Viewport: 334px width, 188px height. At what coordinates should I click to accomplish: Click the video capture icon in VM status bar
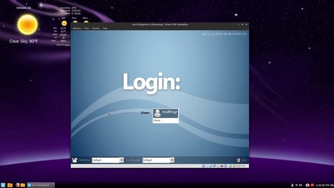pos(221,166)
